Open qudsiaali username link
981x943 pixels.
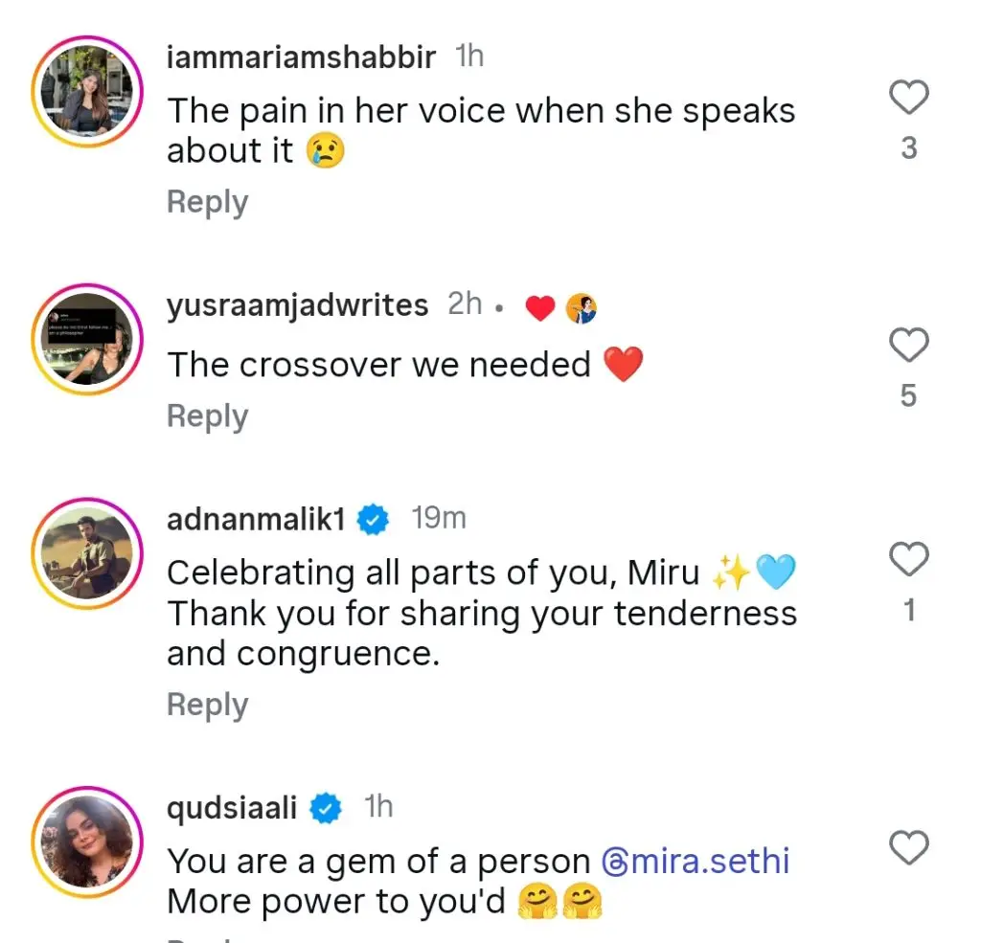click(234, 807)
